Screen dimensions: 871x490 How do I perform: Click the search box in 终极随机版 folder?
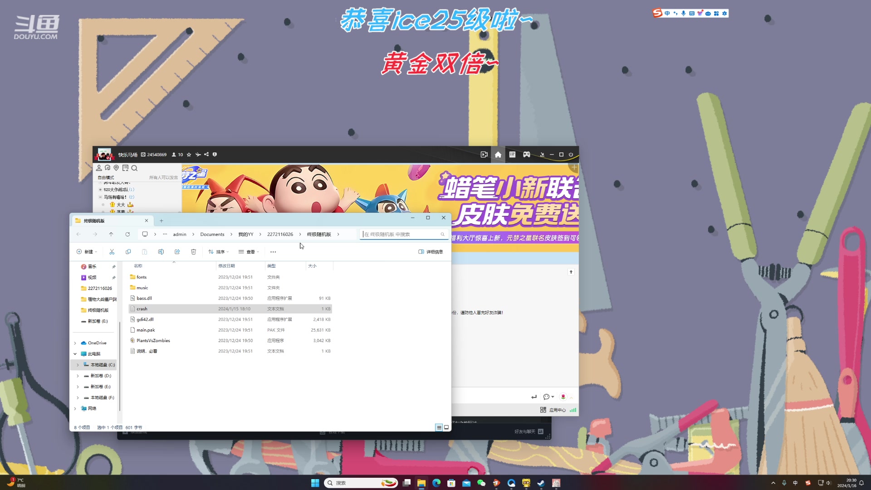click(x=404, y=234)
